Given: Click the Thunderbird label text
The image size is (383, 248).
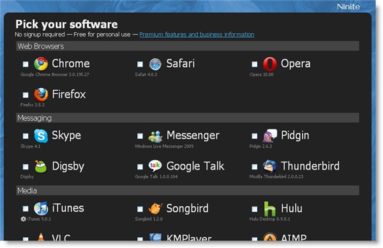Looking at the screenshot, I should point(310,166).
